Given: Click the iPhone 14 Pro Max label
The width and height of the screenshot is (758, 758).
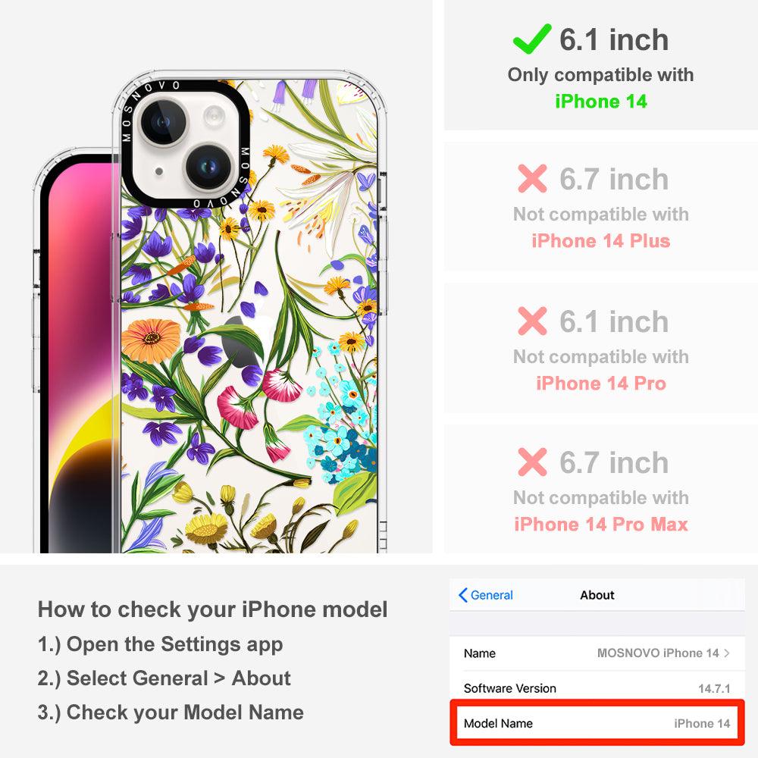Looking at the screenshot, I should 601,524.
